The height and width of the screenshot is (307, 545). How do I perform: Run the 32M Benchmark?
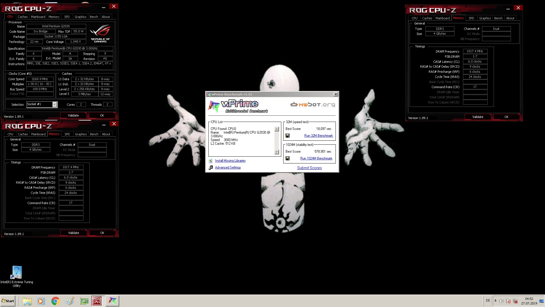coord(318,136)
